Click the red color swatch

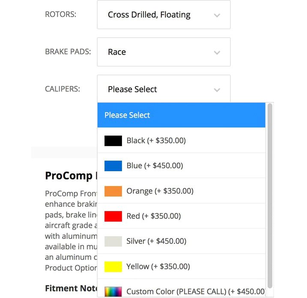click(x=113, y=216)
